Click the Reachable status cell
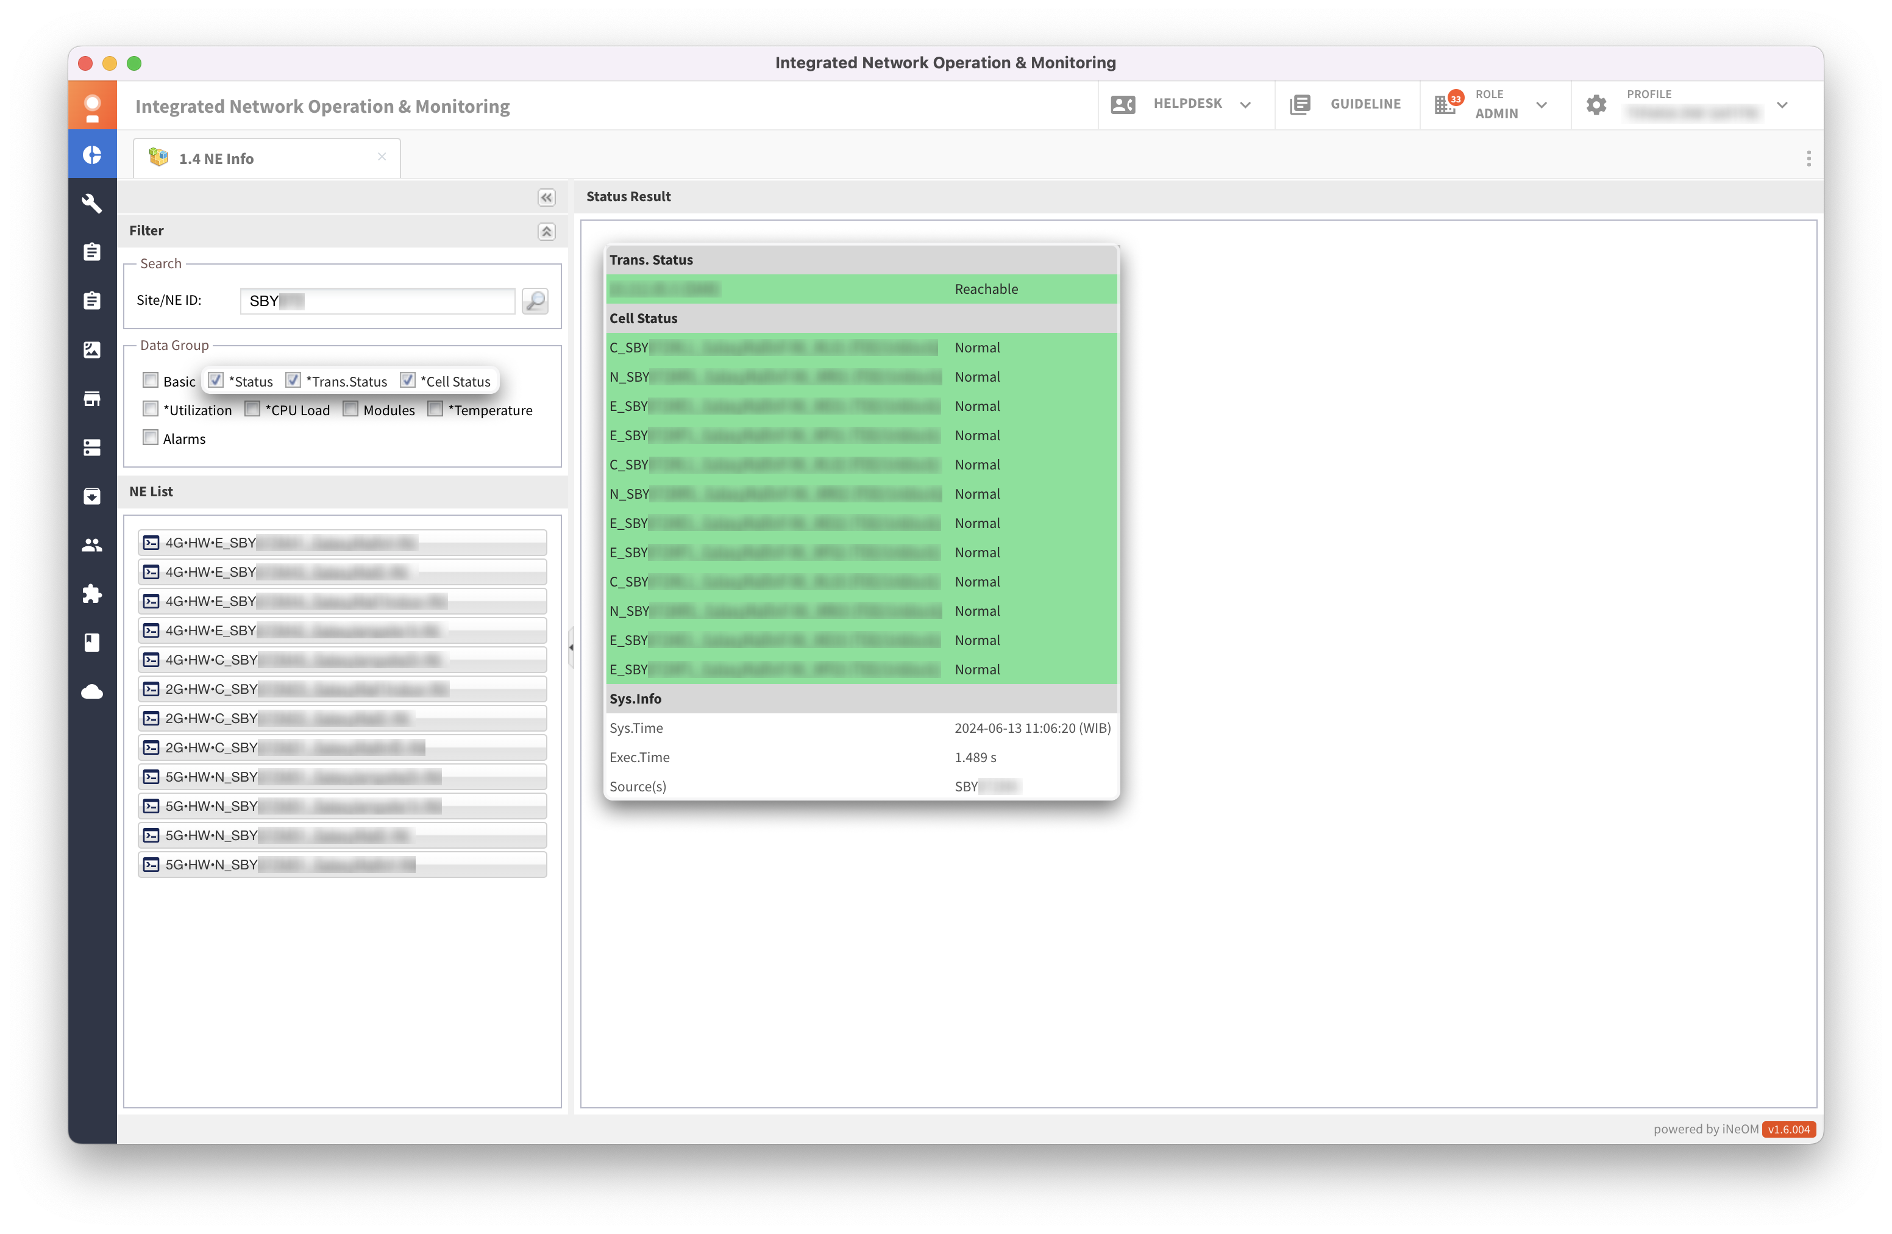The height and width of the screenshot is (1234, 1892). 986,288
